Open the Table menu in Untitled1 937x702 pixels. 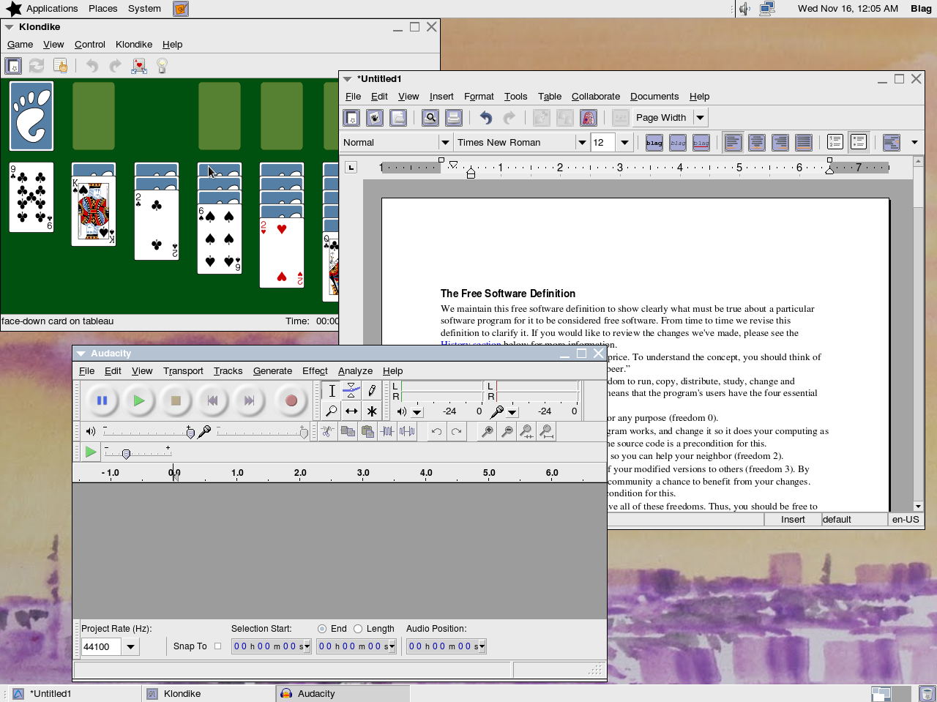pos(550,97)
